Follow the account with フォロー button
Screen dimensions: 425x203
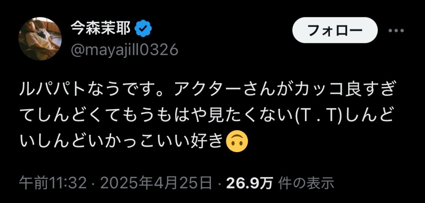pos(335,30)
